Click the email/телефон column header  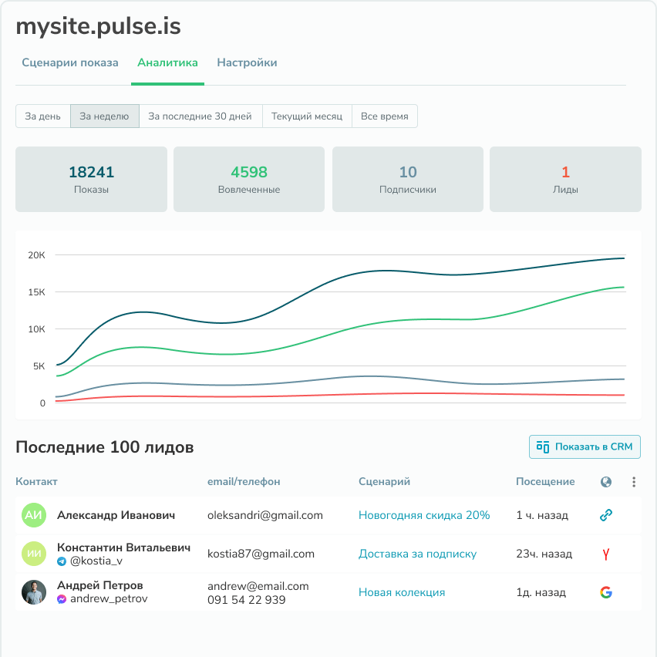coord(244,481)
